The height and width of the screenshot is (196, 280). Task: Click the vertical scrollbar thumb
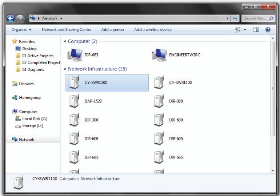pos(273,88)
